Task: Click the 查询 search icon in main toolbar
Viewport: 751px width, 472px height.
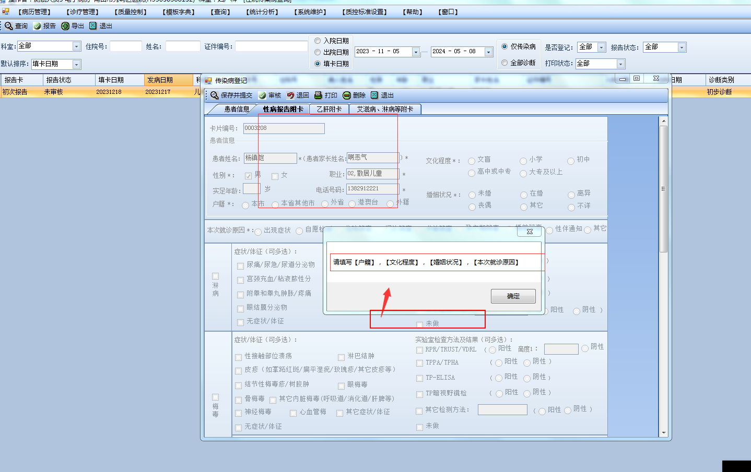Action: coord(9,26)
